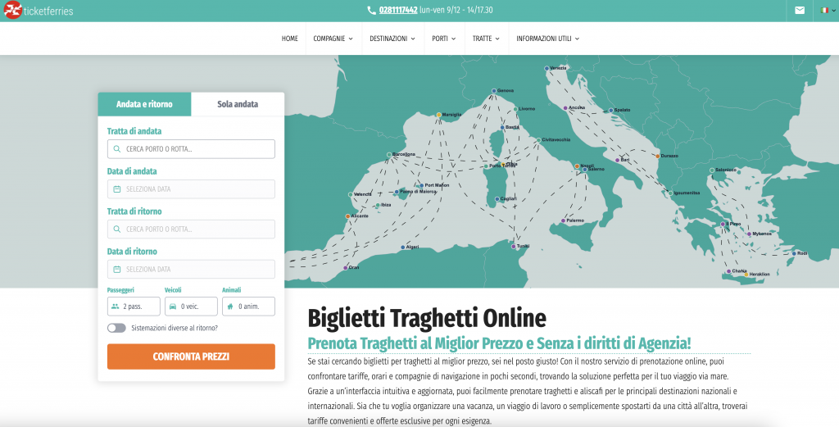
Task: Call the 0281117442 phone link
Action: pos(398,10)
